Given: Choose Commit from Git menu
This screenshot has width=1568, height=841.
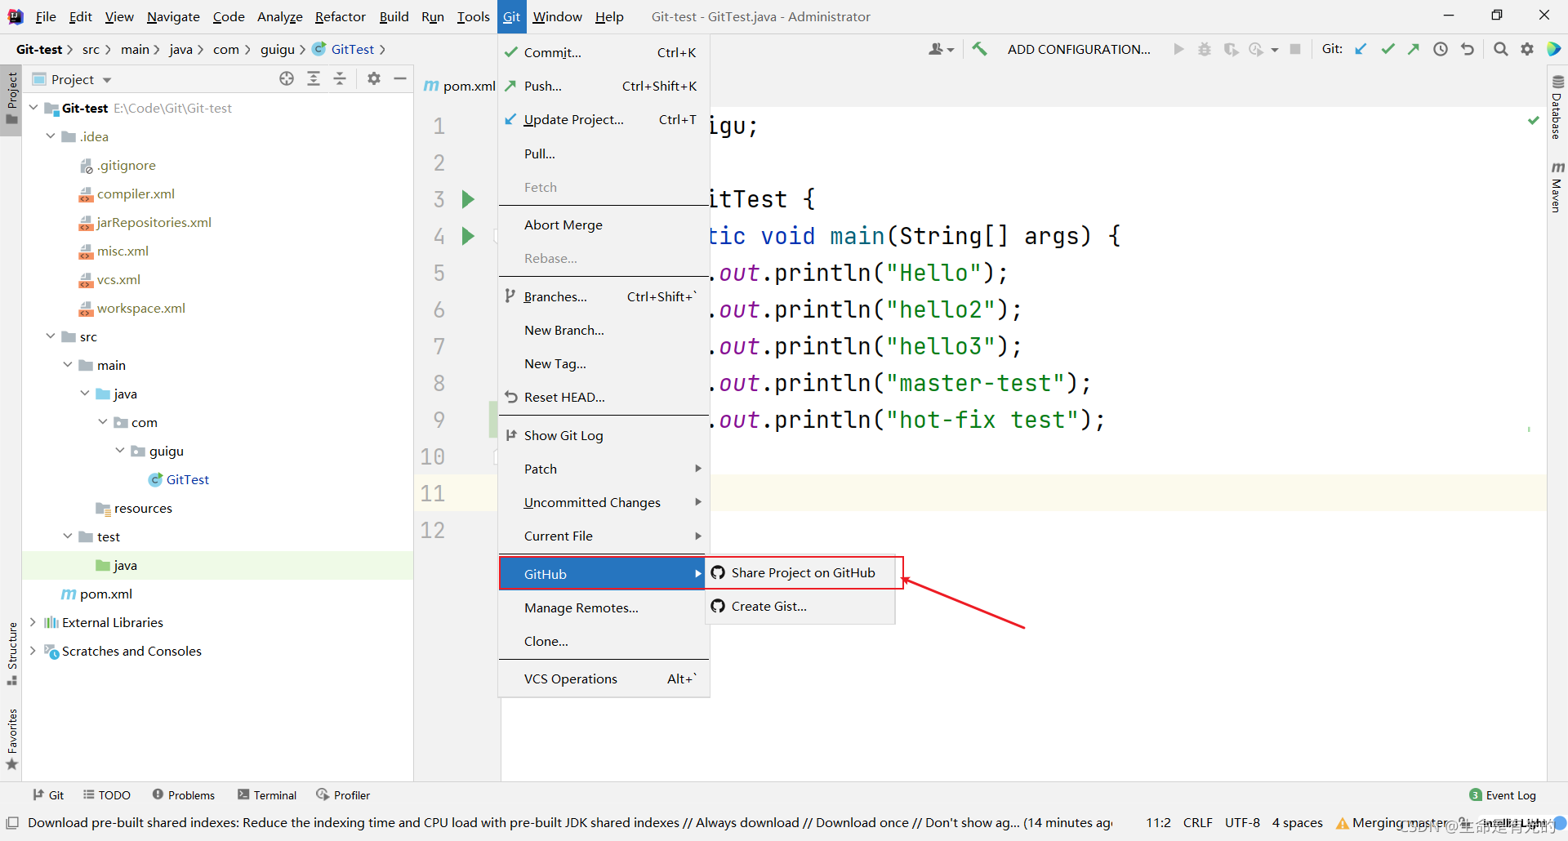Looking at the screenshot, I should (604, 52).
